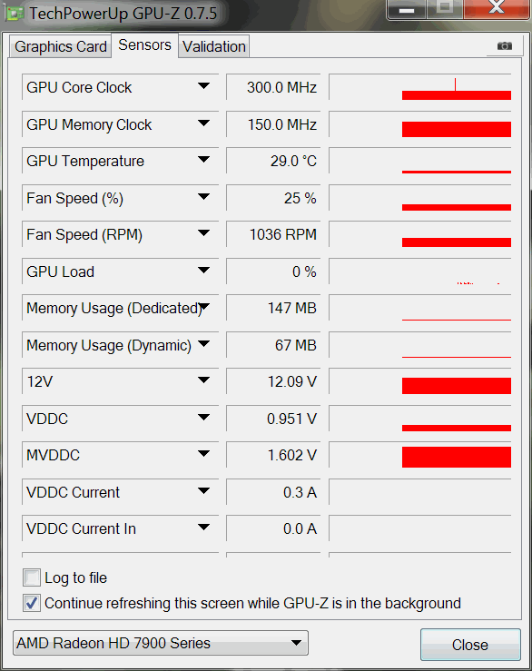Click the GPU Core Clock history graph
This screenshot has height=671, width=532.
click(419, 87)
